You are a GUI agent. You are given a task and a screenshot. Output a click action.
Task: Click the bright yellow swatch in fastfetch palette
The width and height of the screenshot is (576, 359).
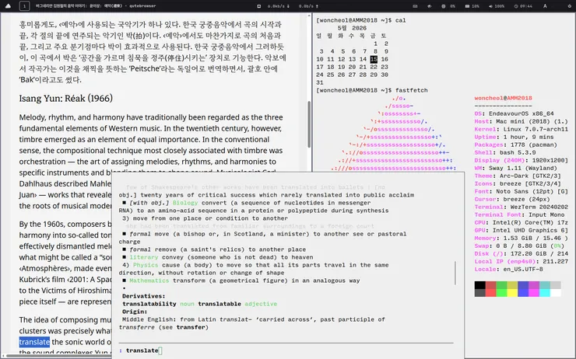512,293
